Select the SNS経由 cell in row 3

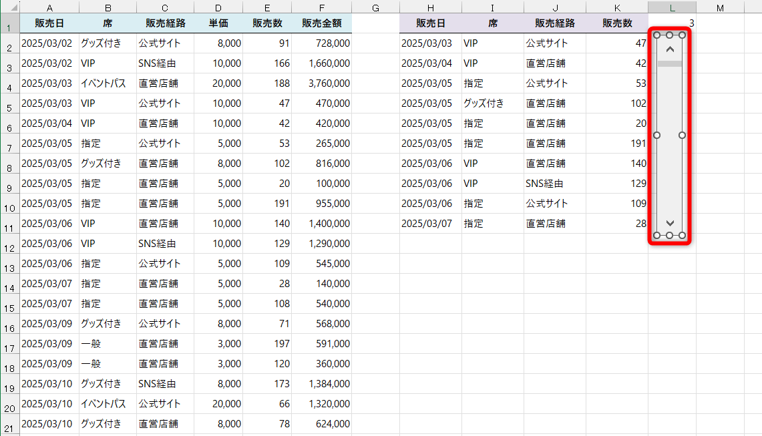click(x=164, y=63)
